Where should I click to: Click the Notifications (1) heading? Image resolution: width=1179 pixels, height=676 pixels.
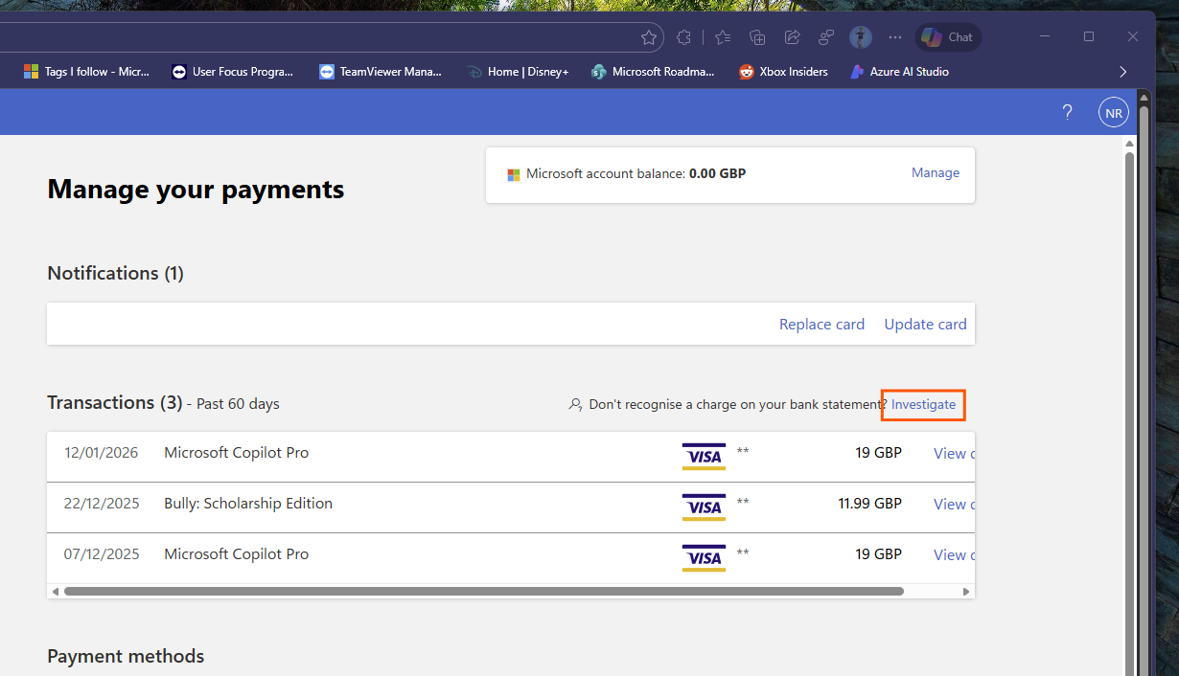115,273
